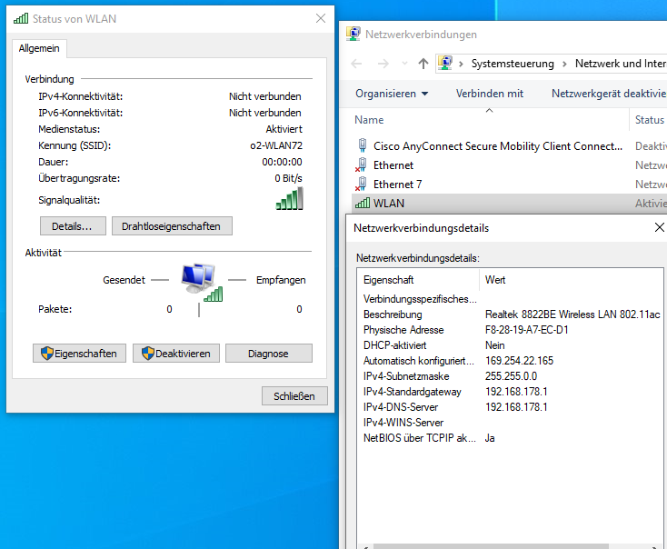Click the Eigenschaften button with shield
This screenshot has width=667, height=549.
(x=80, y=354)
